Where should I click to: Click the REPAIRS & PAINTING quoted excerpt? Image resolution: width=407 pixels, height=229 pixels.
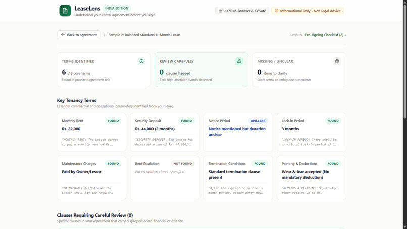tap(309, 190)
